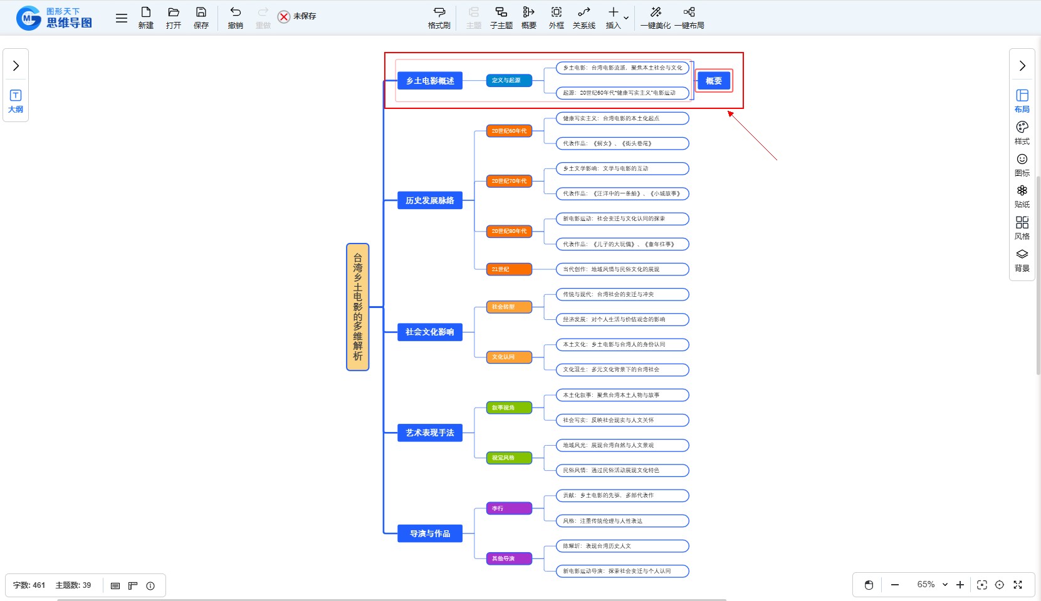Click the 概要 summary toolbar icon
The height and width of the screenshot is (601, 1041).
[528, 18]
